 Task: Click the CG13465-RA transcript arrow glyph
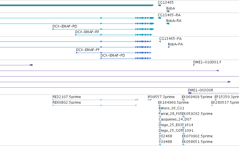pos(160,18)
